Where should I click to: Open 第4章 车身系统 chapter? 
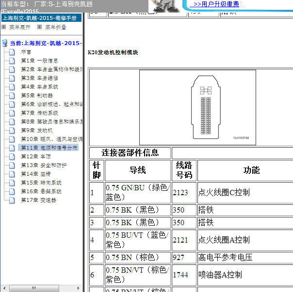[39, 87]
